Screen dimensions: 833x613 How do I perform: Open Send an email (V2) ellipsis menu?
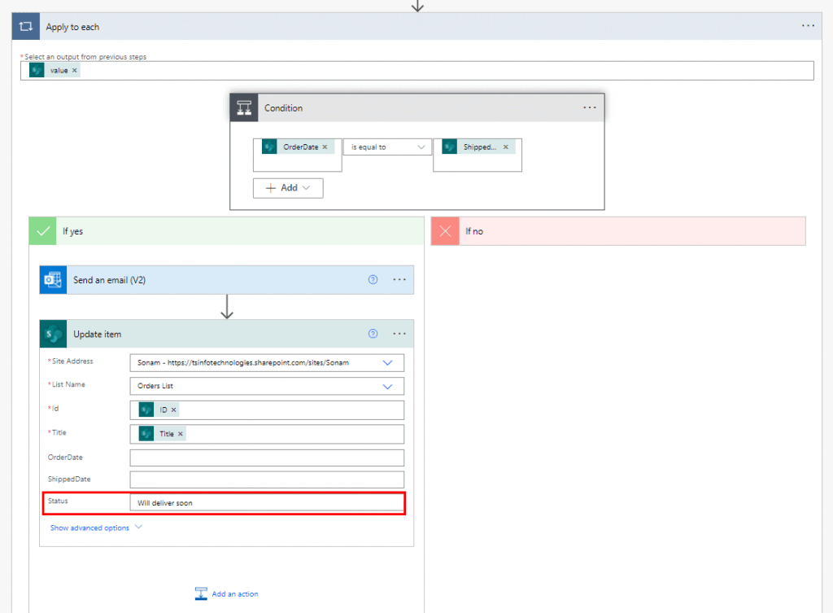(x=399, y=280)
